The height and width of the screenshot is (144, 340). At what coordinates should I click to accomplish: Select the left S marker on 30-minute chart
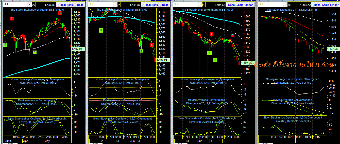(211, 34)
